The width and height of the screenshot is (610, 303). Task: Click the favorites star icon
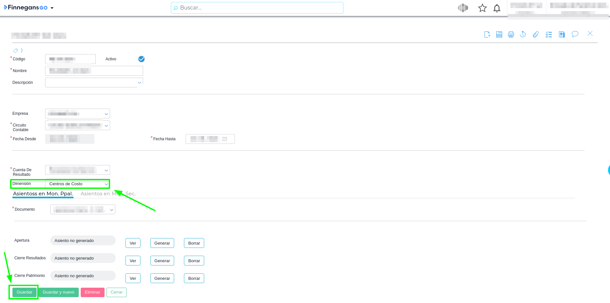[x=482, y=8]
